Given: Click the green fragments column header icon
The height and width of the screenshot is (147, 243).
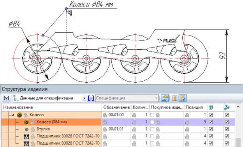Looking at the screenshot, I should 227,107.
